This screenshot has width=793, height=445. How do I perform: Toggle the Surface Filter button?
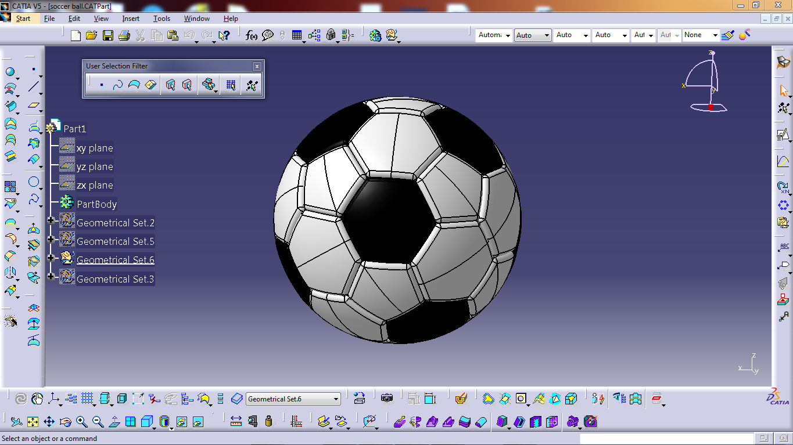pos(134,85)
